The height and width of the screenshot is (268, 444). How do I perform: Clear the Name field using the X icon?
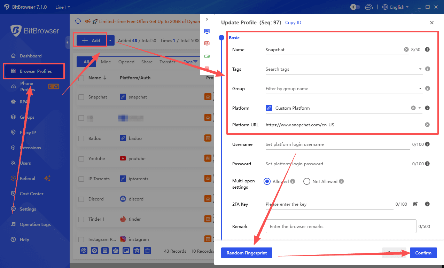click(406, 50)
